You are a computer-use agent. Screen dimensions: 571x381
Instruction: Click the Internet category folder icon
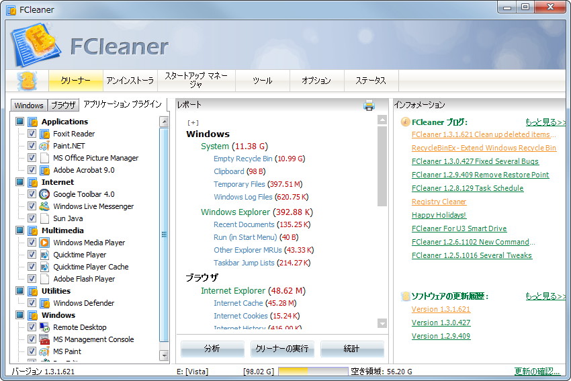[x=33, y=182]
